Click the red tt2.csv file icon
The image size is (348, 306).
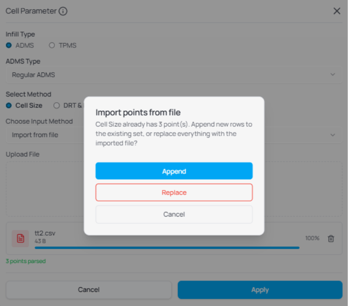tap(20, 238)
